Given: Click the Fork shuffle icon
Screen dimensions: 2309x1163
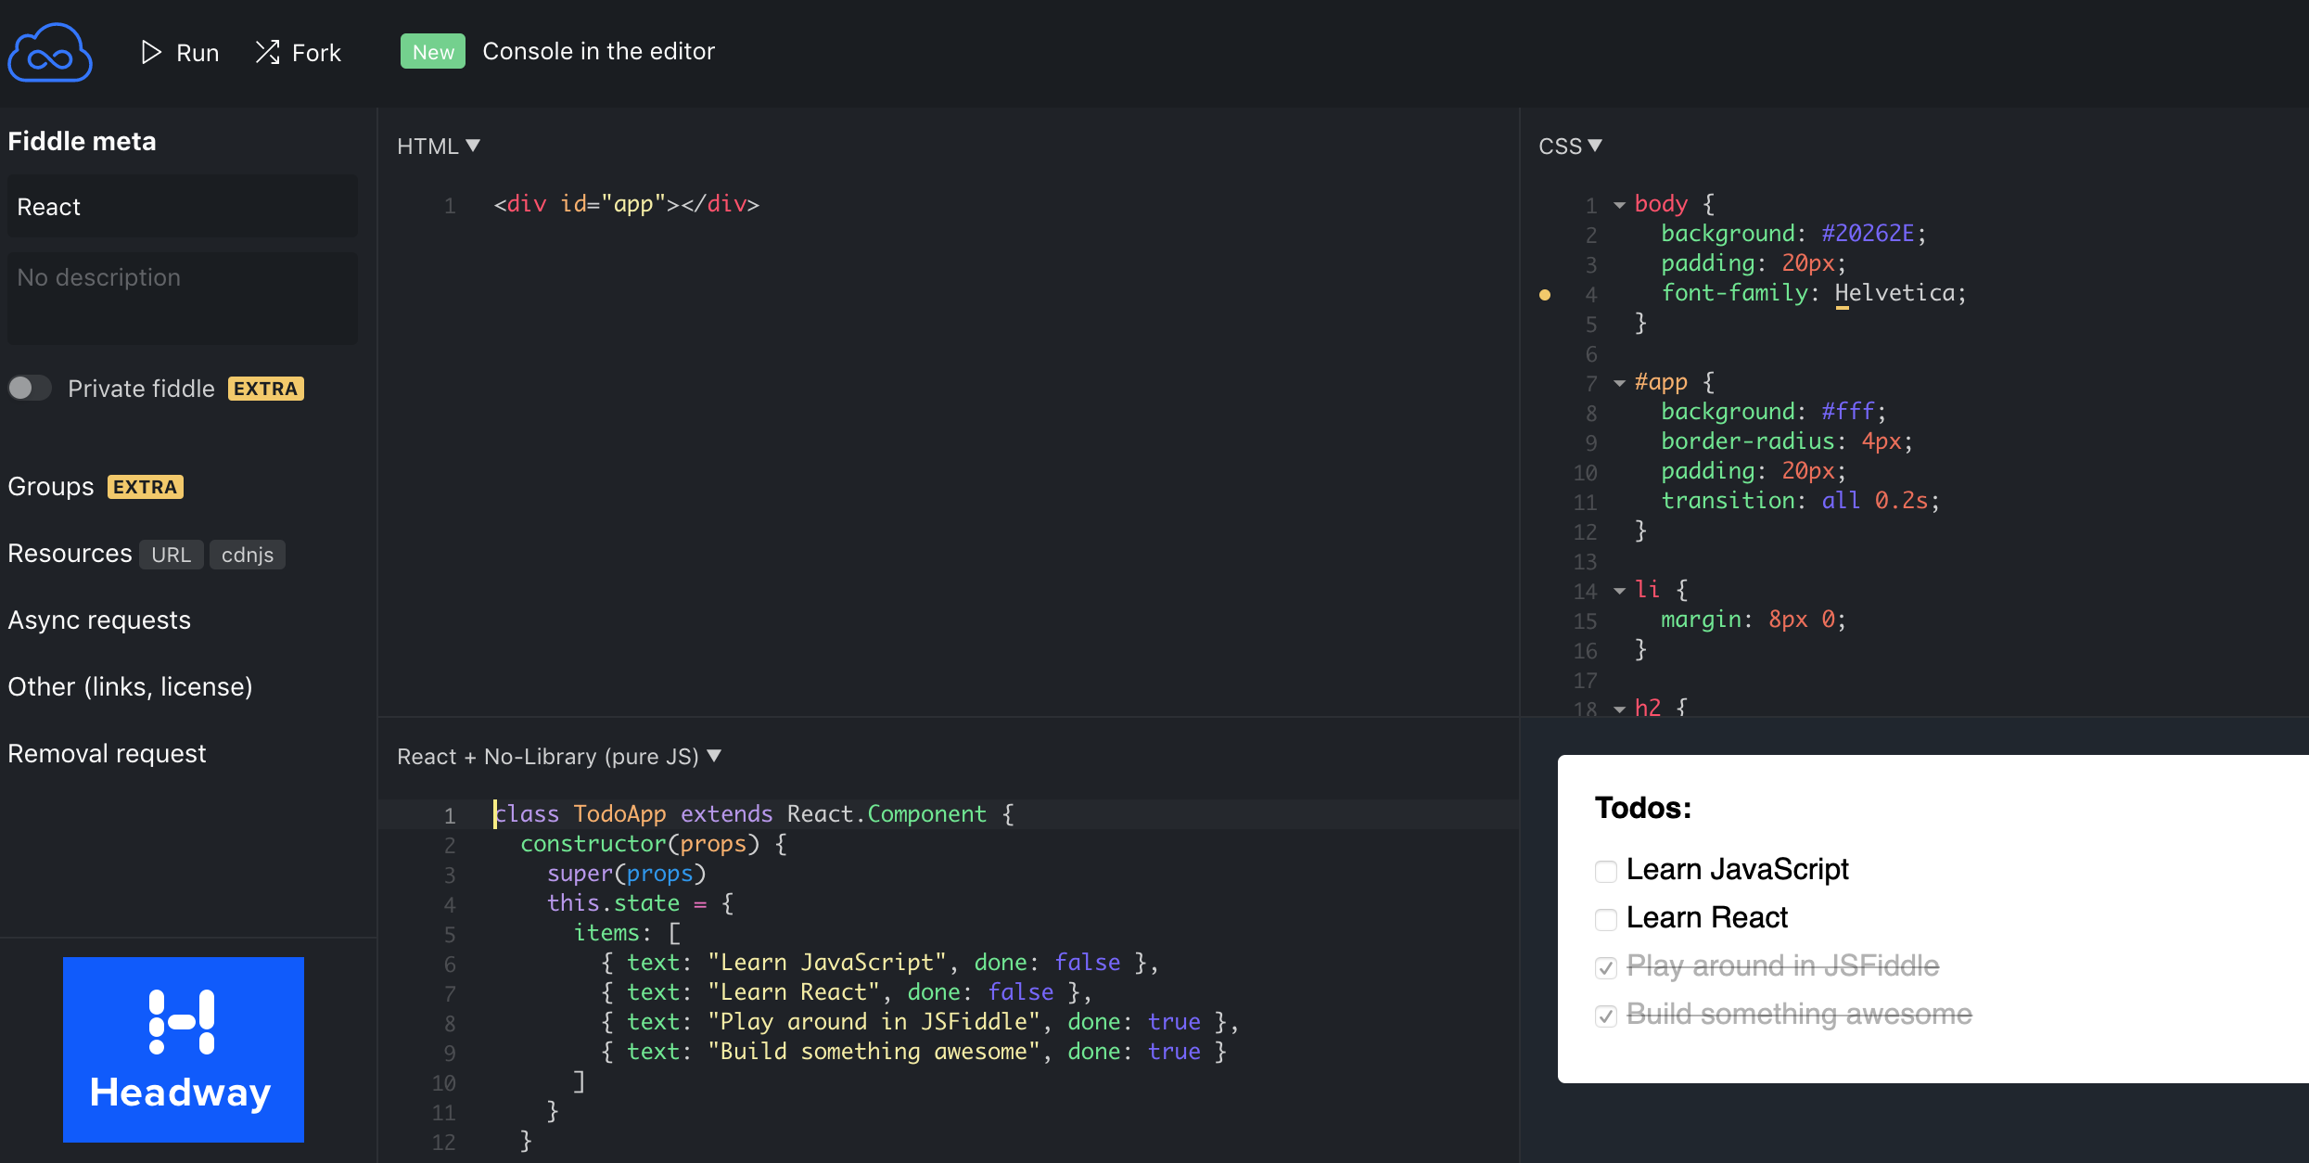Looking at the screenshot, I should [267, 52].
